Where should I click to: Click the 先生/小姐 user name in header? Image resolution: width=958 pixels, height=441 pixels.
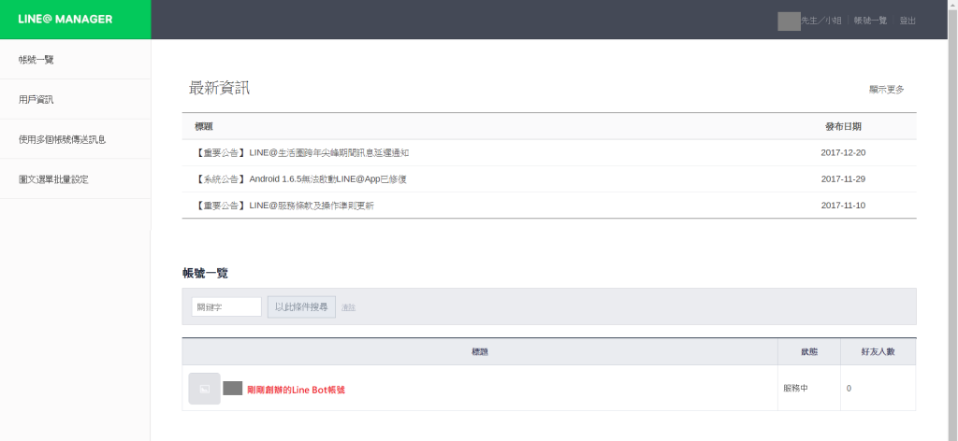click(821, 21)
